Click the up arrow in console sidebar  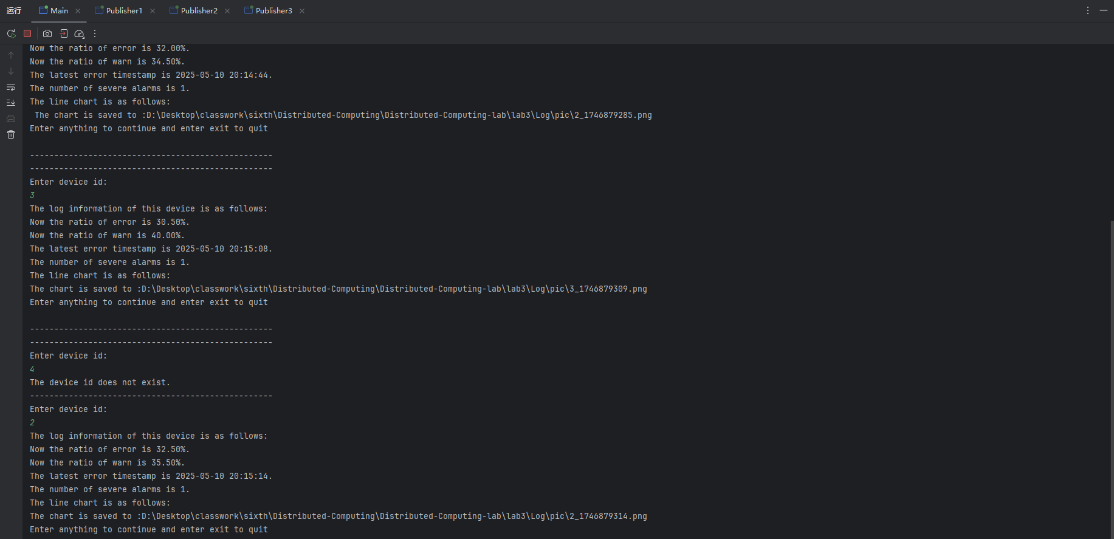click(11, 55)
